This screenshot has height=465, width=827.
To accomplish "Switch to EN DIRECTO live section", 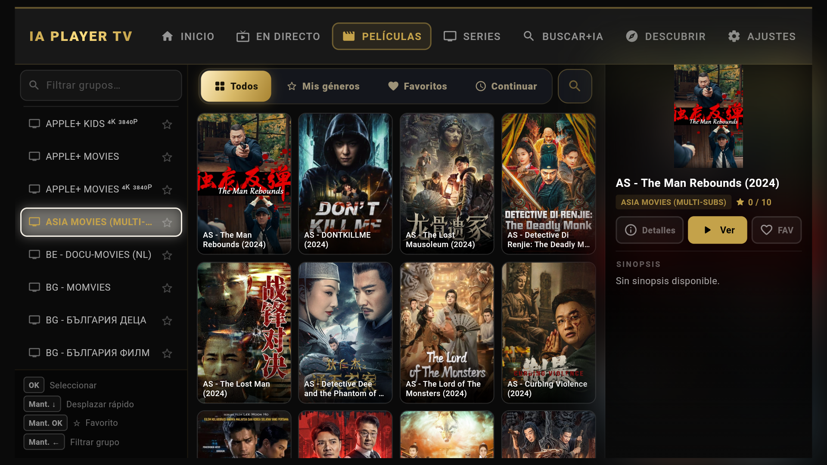I will point(278,37).
